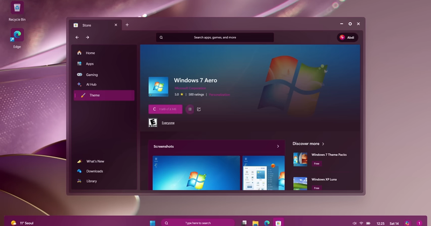Click the Store icon on the taskbar

coord(278,223)
